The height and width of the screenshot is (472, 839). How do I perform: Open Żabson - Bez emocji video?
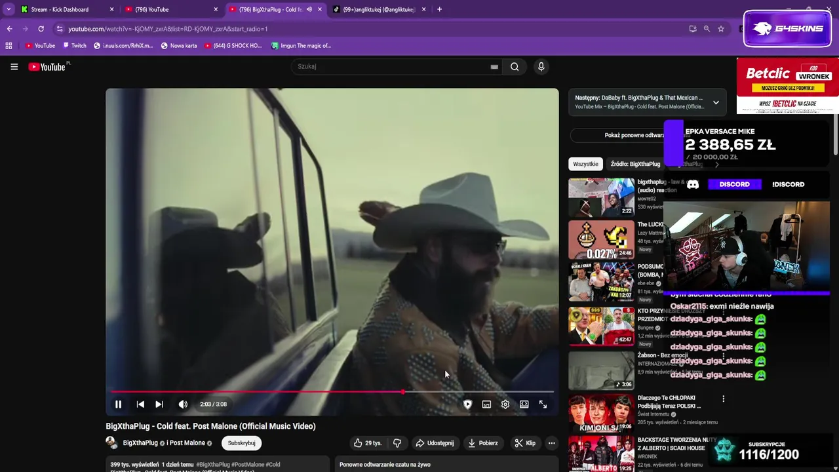click(601, 370)
